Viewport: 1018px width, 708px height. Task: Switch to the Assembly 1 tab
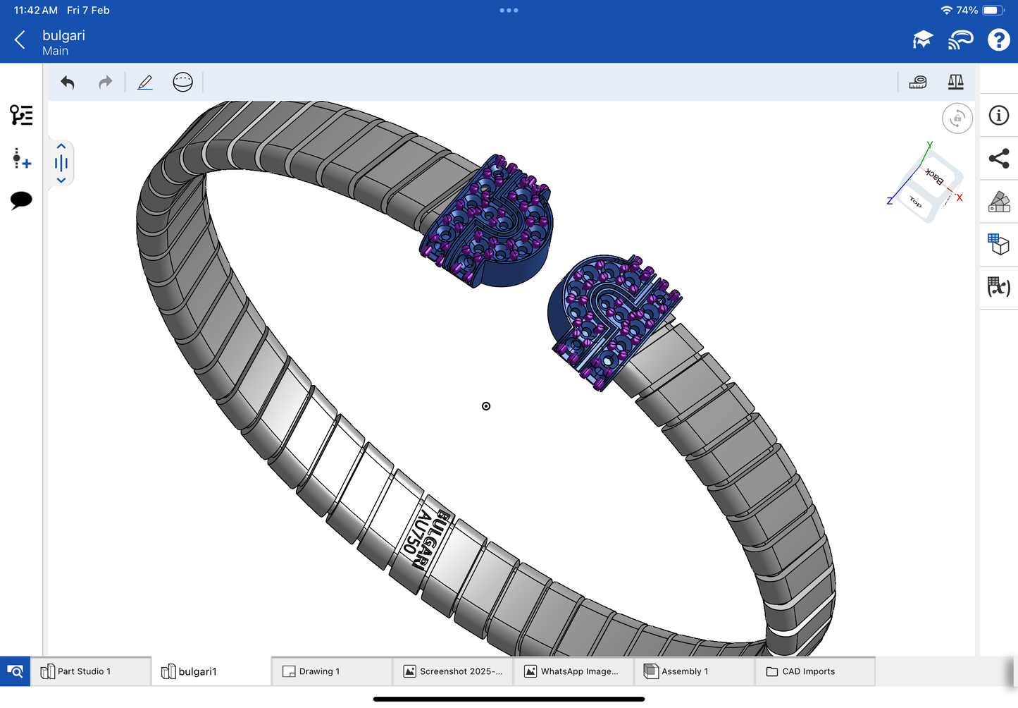[x=693, y=671]
